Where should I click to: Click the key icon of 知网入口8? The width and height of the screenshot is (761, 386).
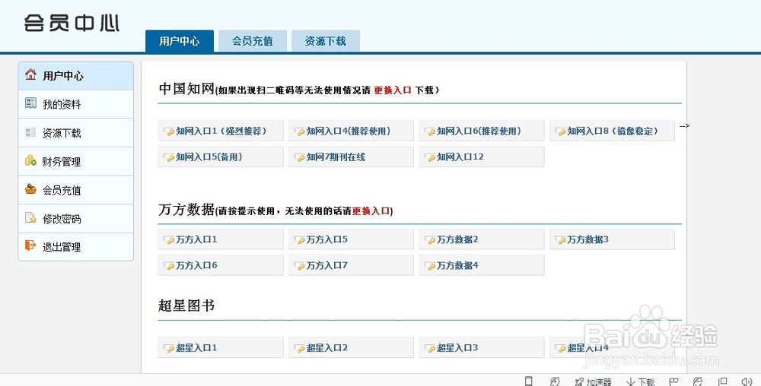pos(561,131)
